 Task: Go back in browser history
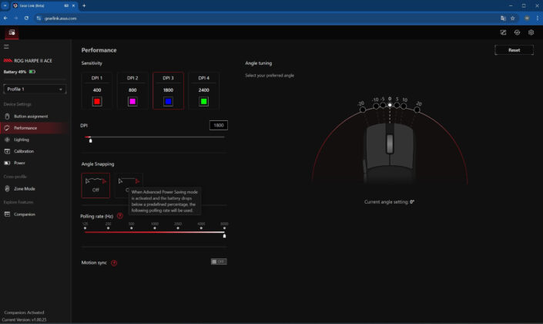click(5, 18)
